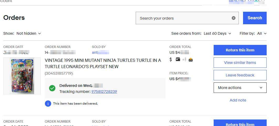This screenshot has width=279, height=126.
Task: Expand the More actions dropdown
Action: [240, 88]
